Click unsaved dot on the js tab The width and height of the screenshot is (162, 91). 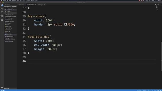[45, 4]
